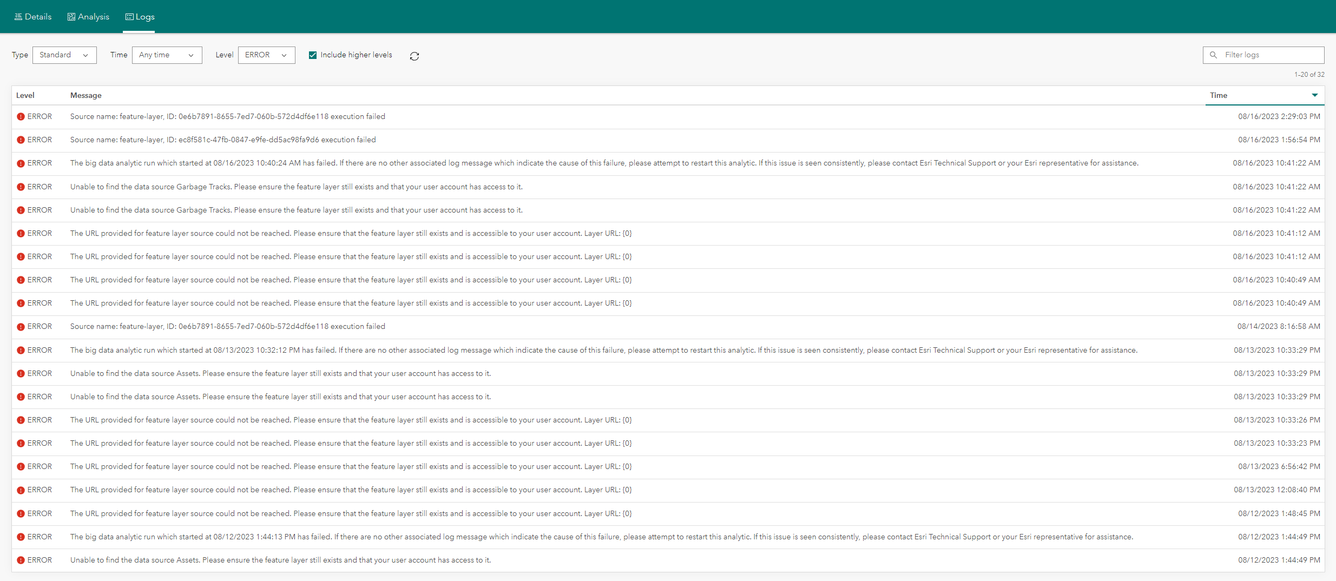
Task: Click the Level column header
Action: 25,95
